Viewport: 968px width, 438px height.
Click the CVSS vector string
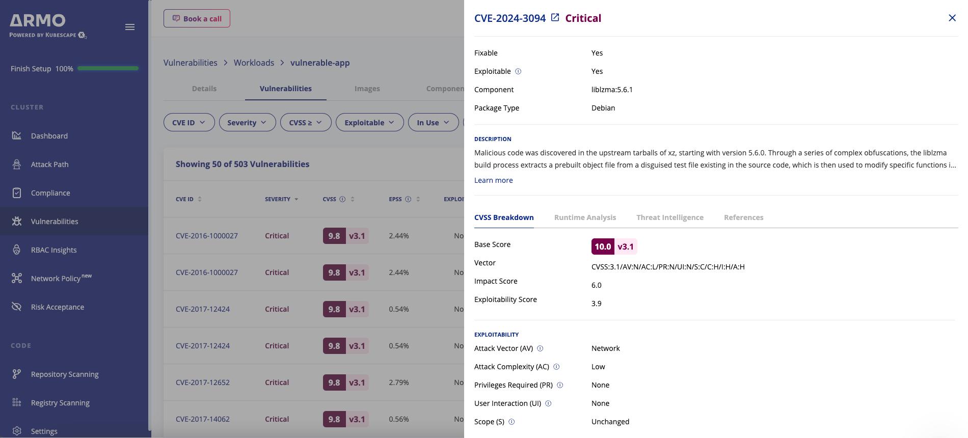tap(668, 267)
